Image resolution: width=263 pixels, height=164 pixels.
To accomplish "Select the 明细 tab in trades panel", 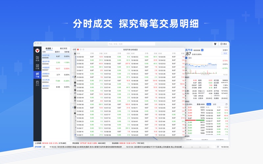I will 208,104.
